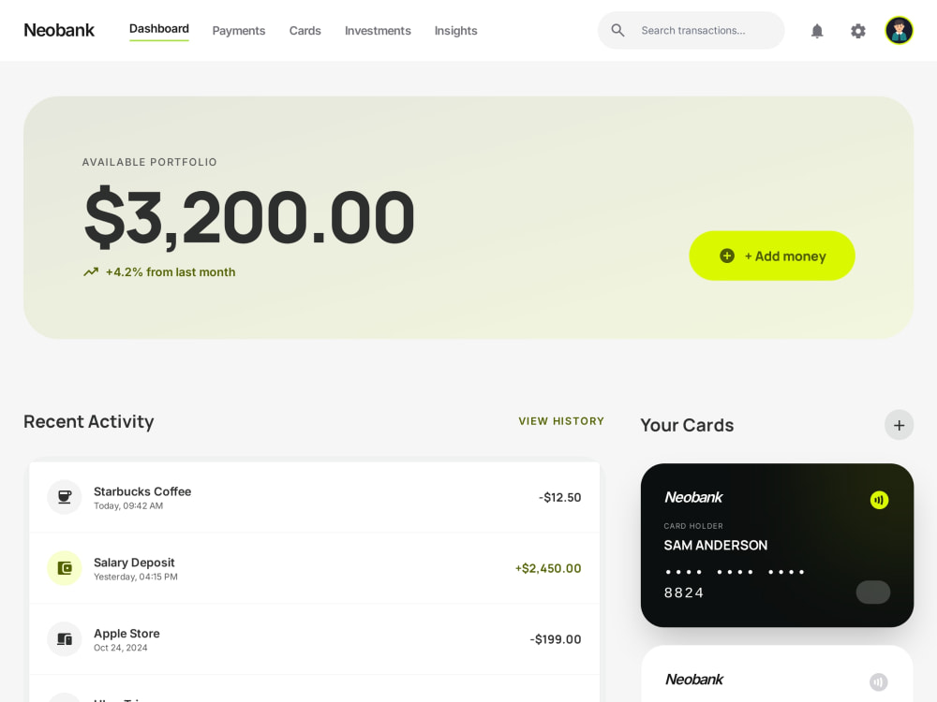Click the Salary Deposit wallet icon
937x702 pixels.
tap(65, 568)
